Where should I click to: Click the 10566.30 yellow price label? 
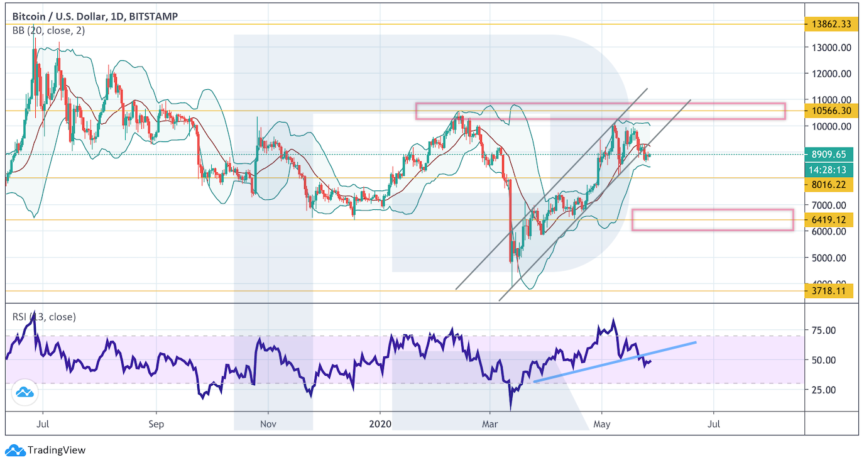829,111
